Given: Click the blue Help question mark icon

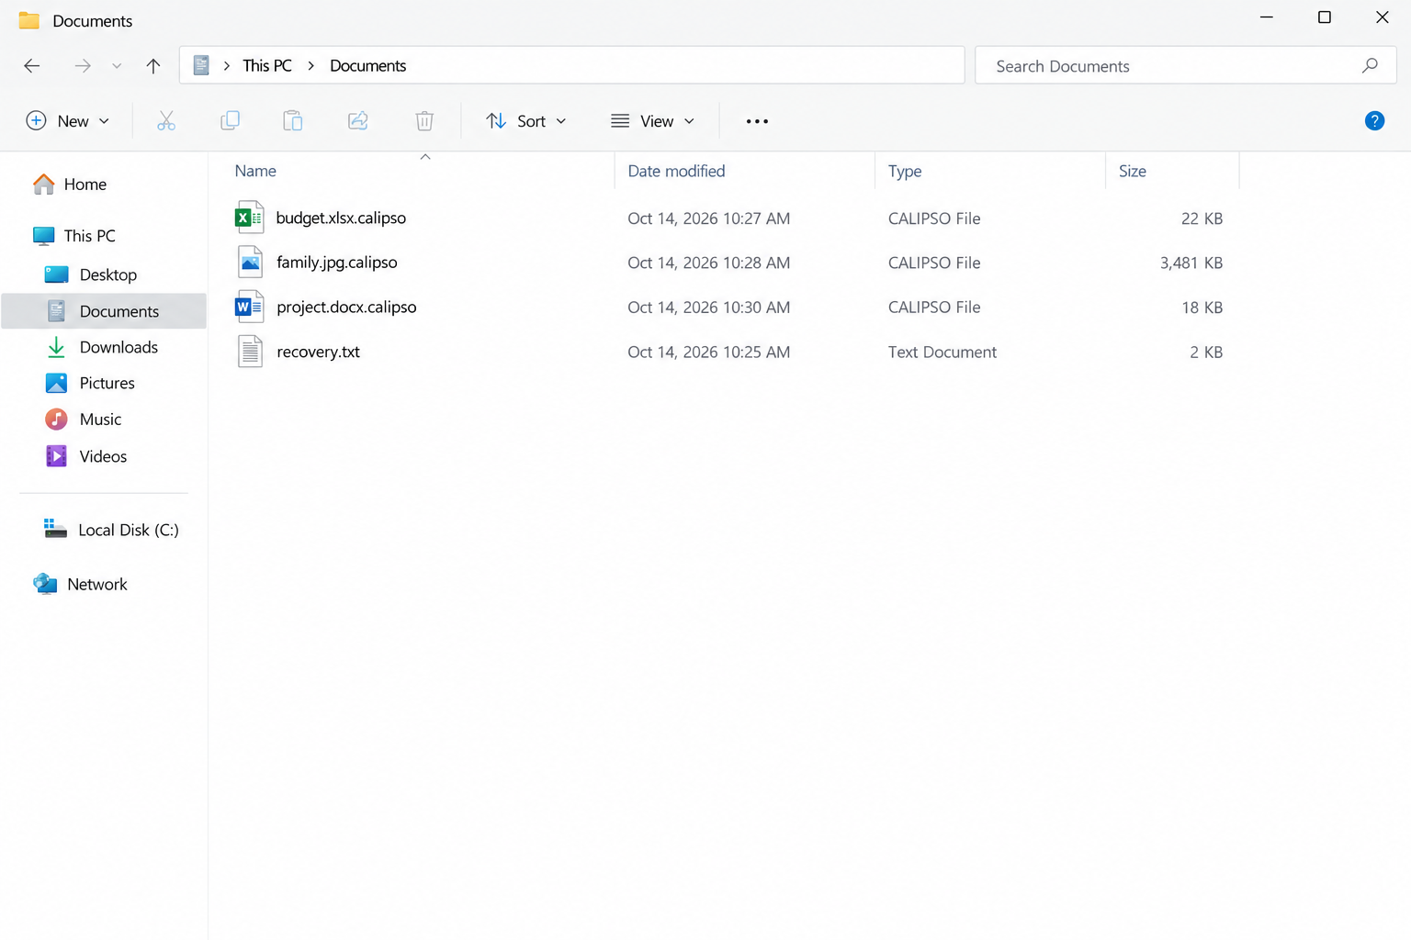Looking at the screenshot, I should 1374,121.
